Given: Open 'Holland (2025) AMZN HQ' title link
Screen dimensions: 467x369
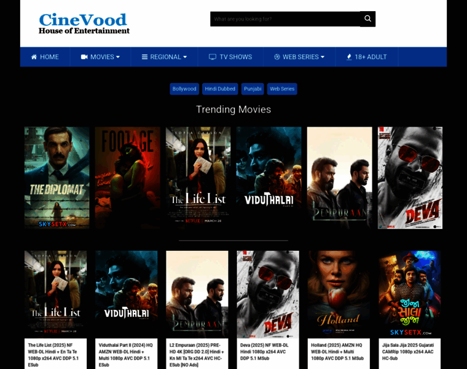Looking at the screenshot, I should pos(337,352).
